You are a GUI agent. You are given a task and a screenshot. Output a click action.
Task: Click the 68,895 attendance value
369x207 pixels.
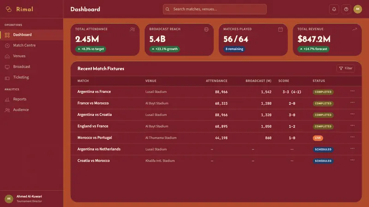pos(221,126)
